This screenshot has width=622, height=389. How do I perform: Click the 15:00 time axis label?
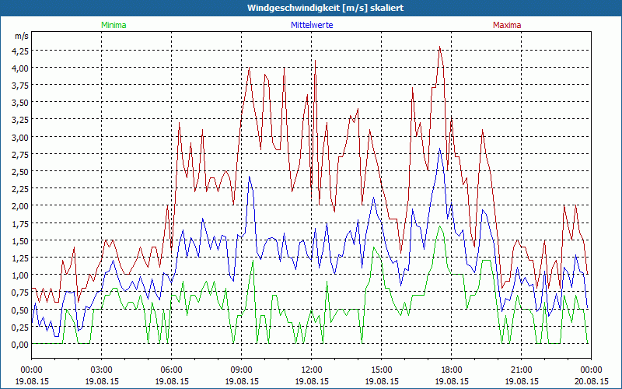(x=381, y=370)
